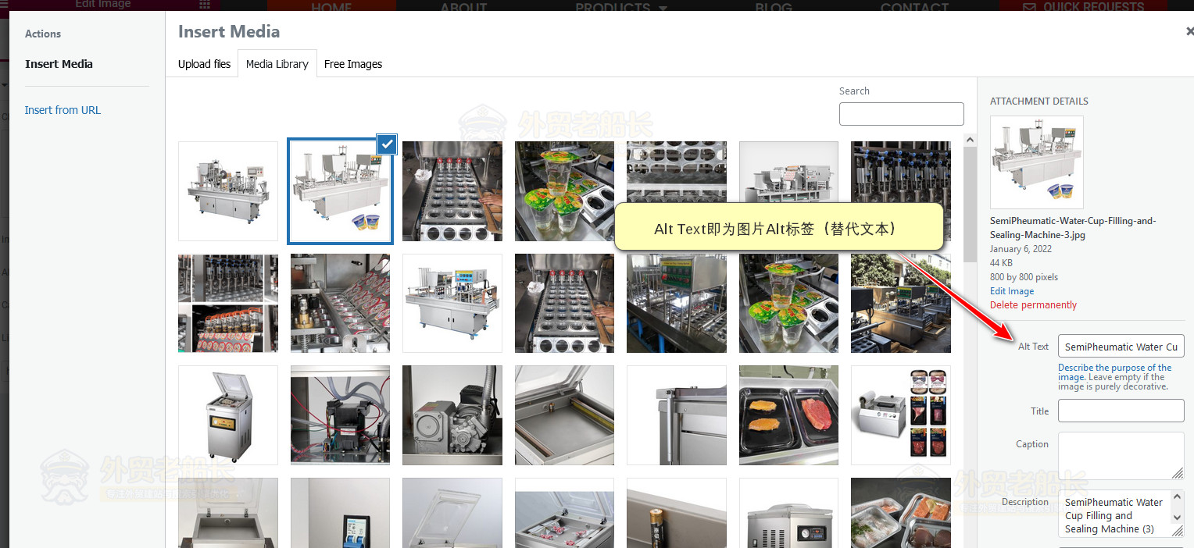1194x548 pixels.
Task: Select the PRODUCTS menu dropdown arrow
Action: tap(663, 8)
